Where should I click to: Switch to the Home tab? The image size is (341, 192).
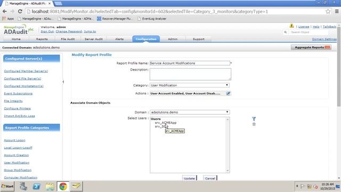coord(16,39)
